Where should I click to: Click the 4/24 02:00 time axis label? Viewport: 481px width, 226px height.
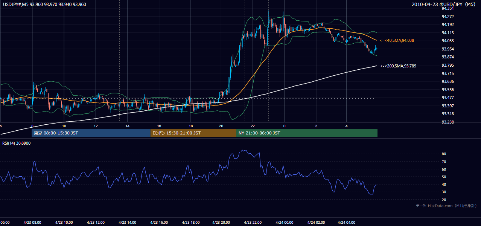(316, 222)
